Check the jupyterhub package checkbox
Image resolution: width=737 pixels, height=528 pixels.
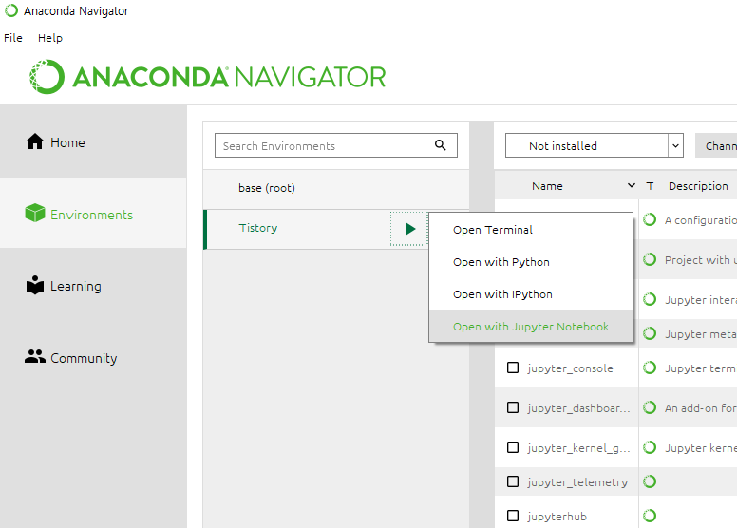[513, 516]
